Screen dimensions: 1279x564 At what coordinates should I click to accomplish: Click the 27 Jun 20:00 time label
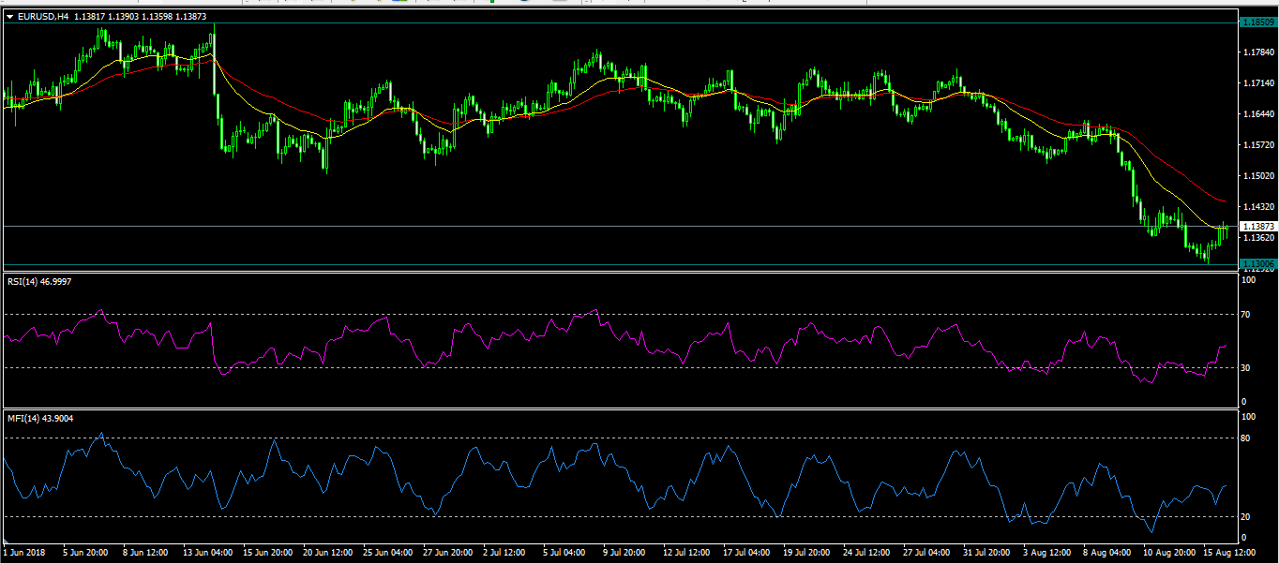click(448, 553)
